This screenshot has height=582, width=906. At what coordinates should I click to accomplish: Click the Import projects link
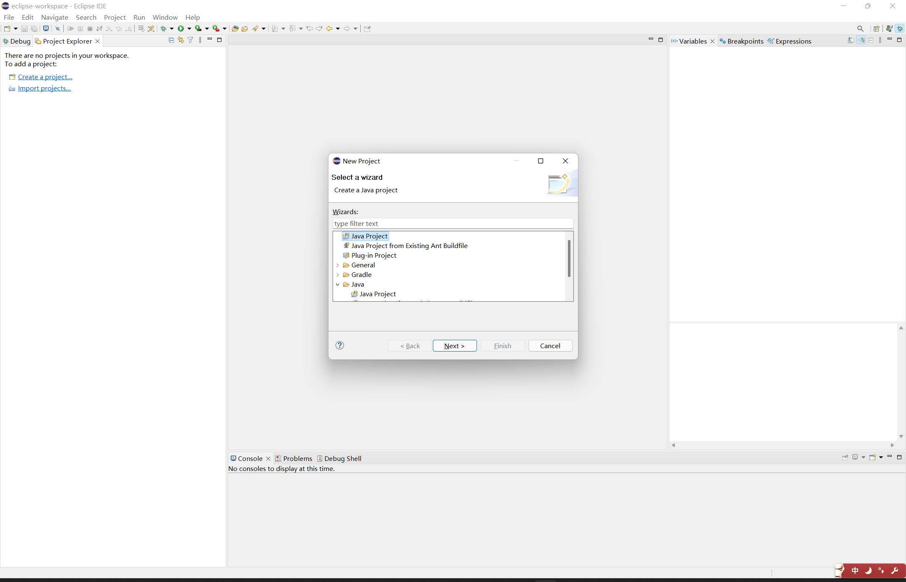(x=44, y=88)
